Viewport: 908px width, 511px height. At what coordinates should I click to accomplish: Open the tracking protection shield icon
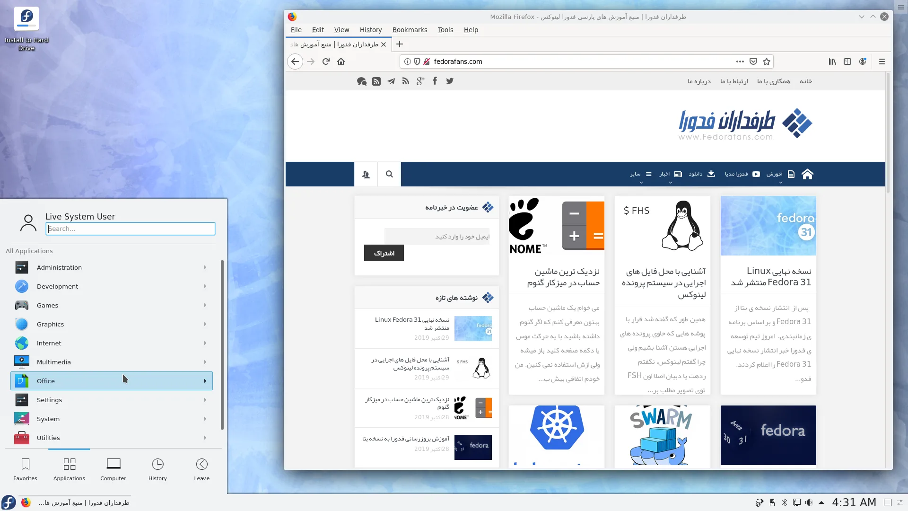[417, 62]
